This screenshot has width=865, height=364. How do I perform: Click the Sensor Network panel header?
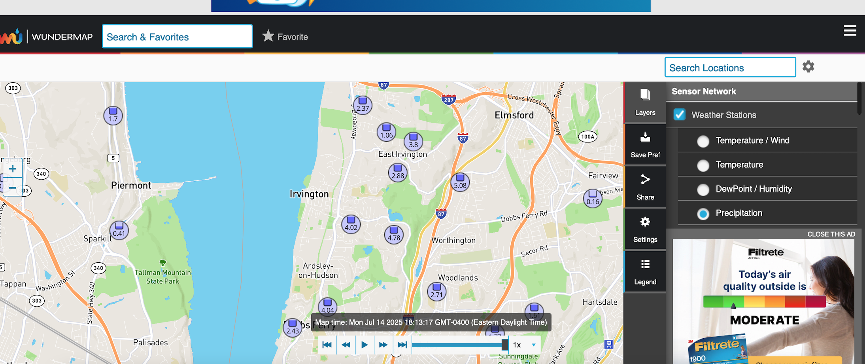(761, 91)
